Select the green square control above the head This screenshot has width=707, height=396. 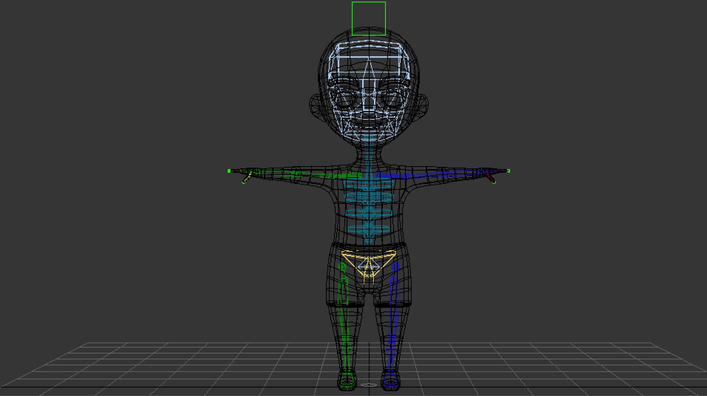[x=369, y=19]
